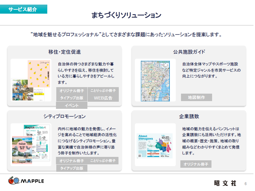The height and width of the screenshot is (191, 255).
Task: Click the WEB広告 tag
Action: pyautogui.click(x=103, y=98)
